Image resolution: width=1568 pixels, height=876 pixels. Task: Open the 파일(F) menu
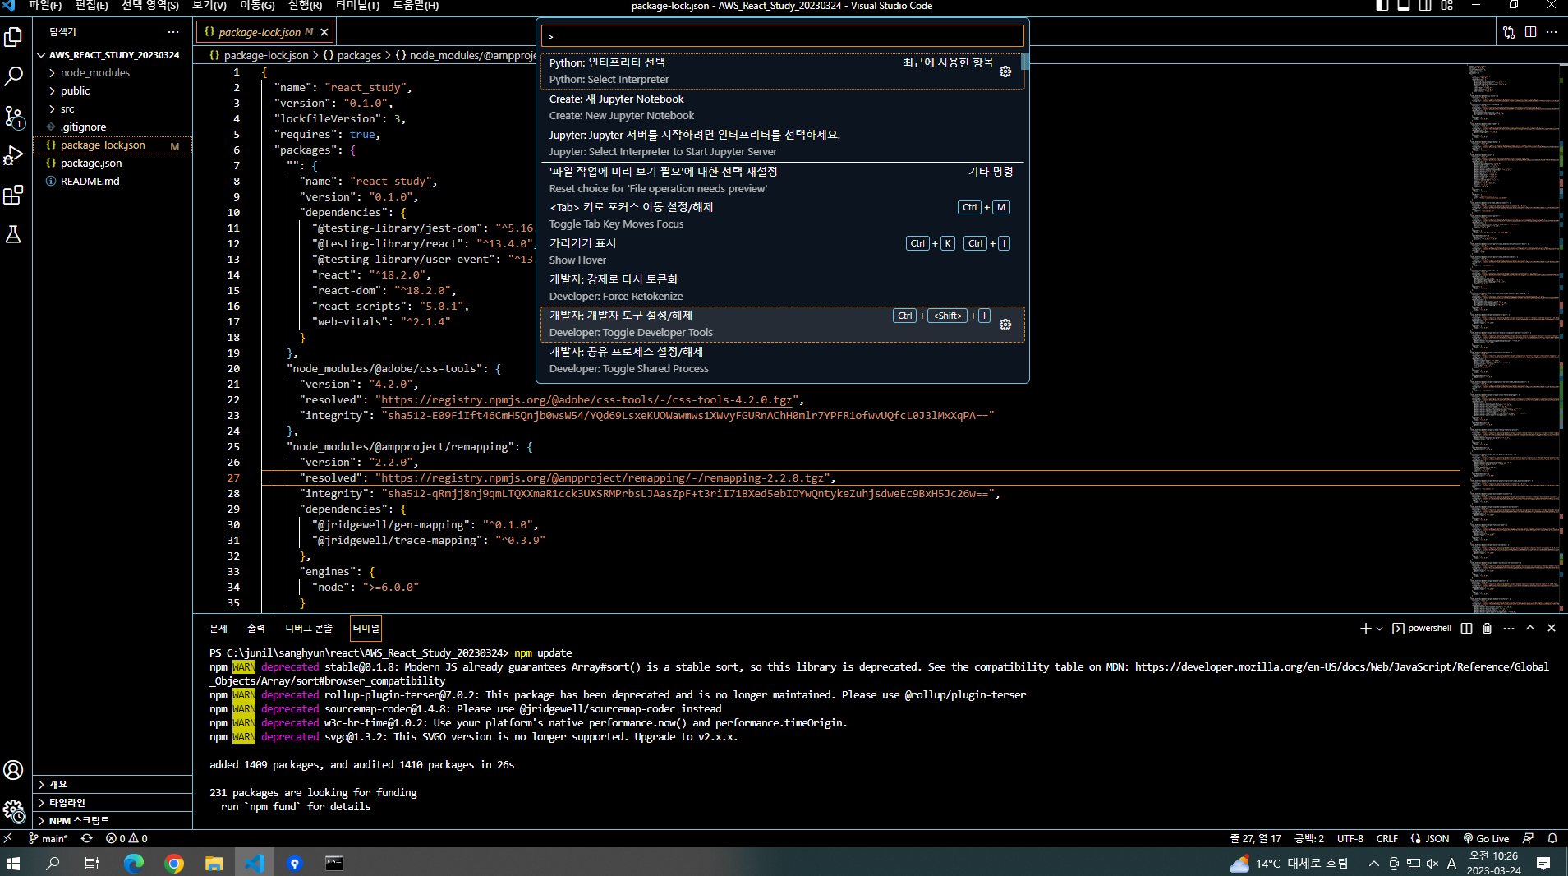(x=45, y=6)
